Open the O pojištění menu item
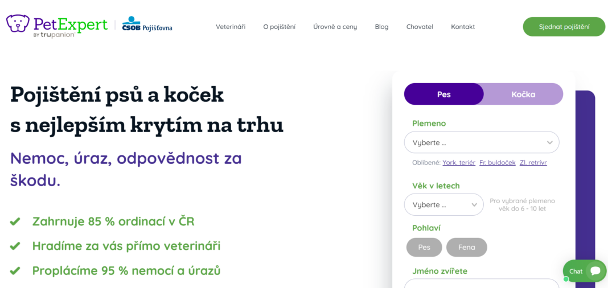 pyautogui.click(x=279, y=27)
